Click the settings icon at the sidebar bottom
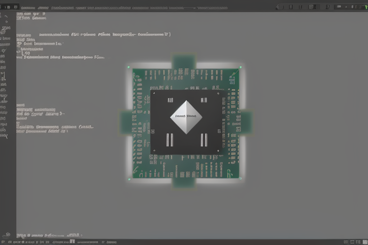This screenshot has width=368, height=245. click(x=6, y=235)
